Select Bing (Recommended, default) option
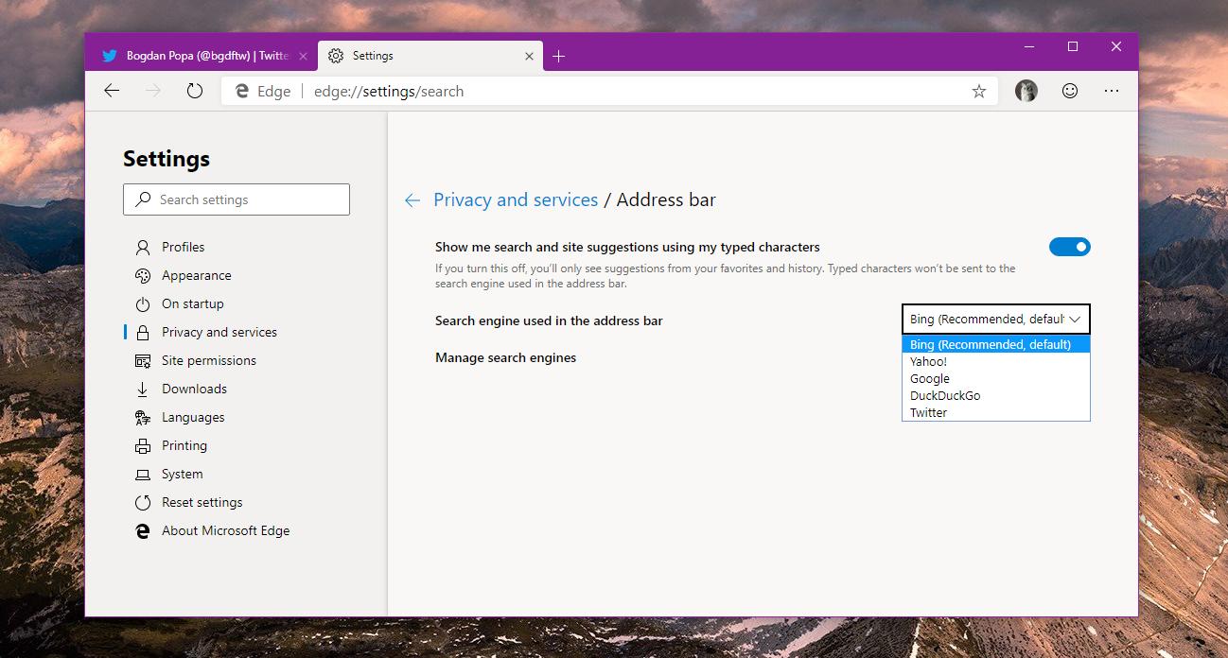Viewport: 1228px width, 658px height. [996, 344]
